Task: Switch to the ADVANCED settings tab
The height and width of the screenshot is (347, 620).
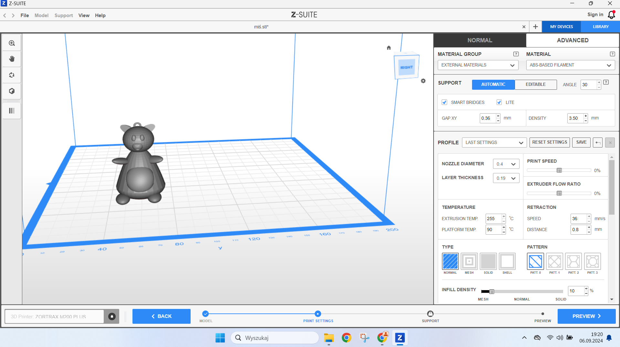Action: [x=573, y=40]
